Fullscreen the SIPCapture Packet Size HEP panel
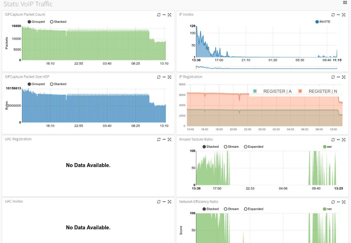This screenshot has height=243, width=351. coord(169,77)
